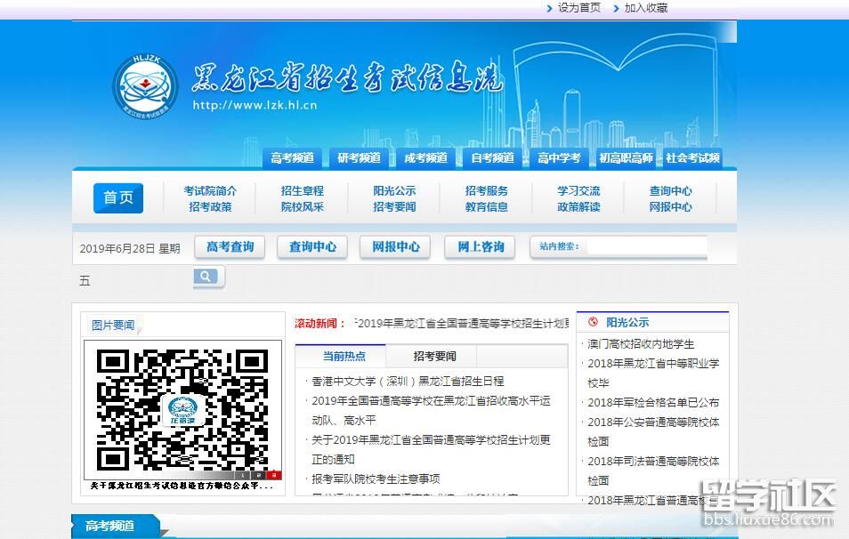The height and width of the screenshot is (539, 849).
Task: Focus the 站内搜索 search input field
Action: [x=646, y=246]
